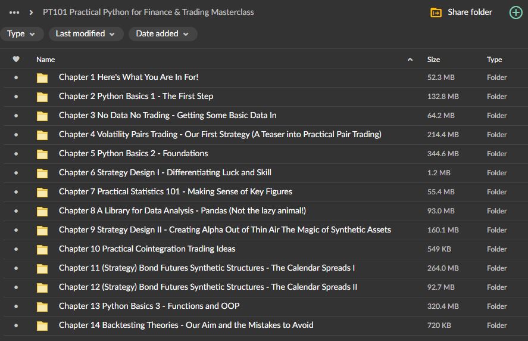Open Chapter 13 Python Basics 3 folder
This screenshot has height=341, width=528.
(149, 306)
